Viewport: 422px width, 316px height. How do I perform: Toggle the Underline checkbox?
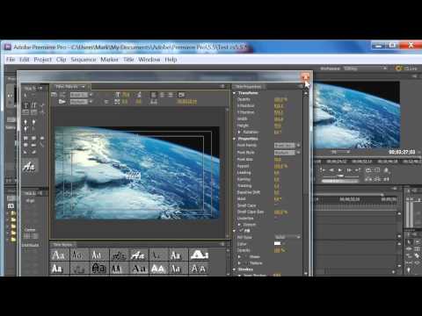(276, 219)
